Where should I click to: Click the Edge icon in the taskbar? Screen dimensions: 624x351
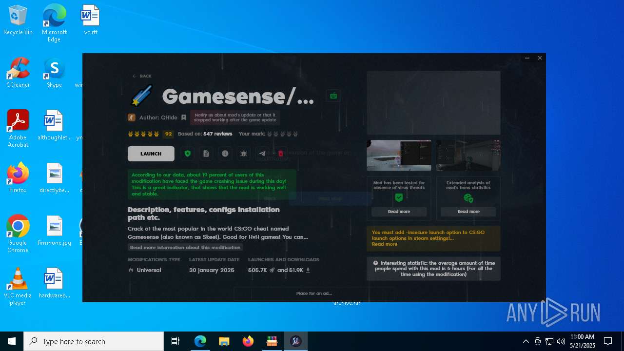tap(200, 341)
